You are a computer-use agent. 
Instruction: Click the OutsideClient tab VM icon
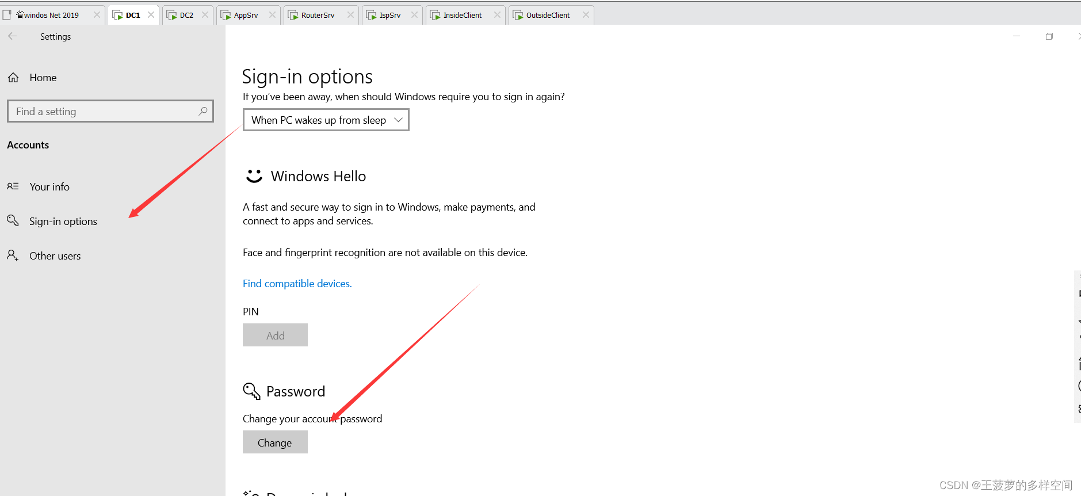click(518, 15)
